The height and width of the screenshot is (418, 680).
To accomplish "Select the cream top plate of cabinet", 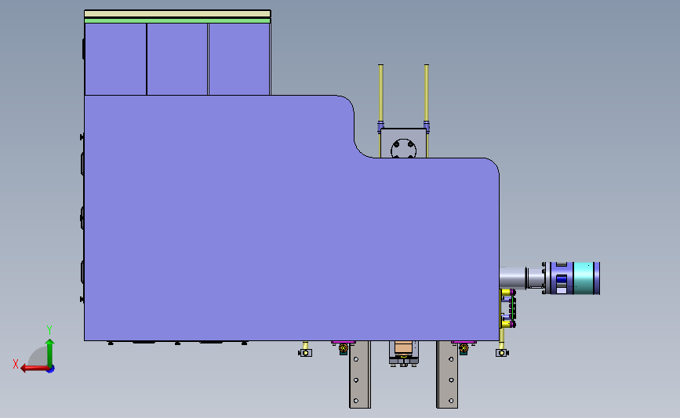I will pyautogui.click(x=177, y=14).
